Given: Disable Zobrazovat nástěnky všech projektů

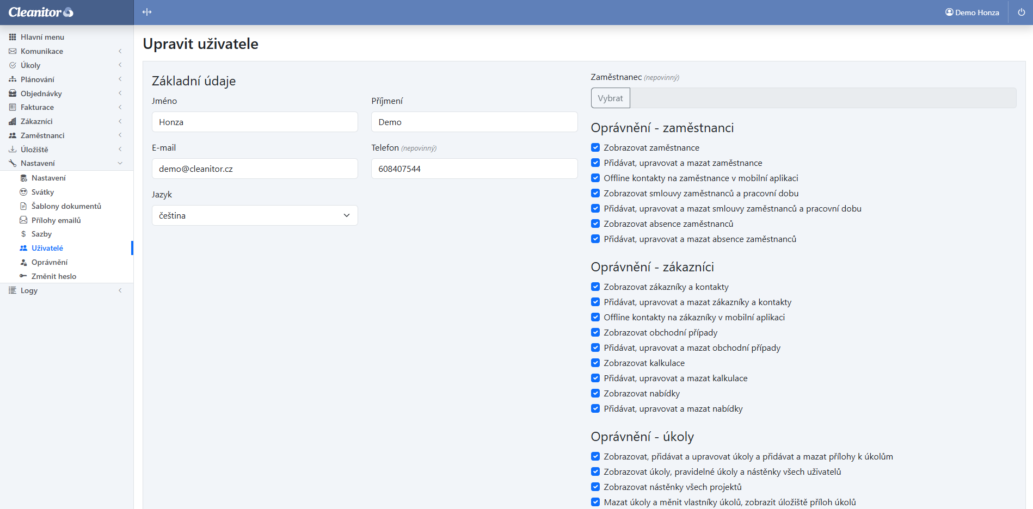Looking at the screenshot, I should pyautogui.click(x=595, y=487).
